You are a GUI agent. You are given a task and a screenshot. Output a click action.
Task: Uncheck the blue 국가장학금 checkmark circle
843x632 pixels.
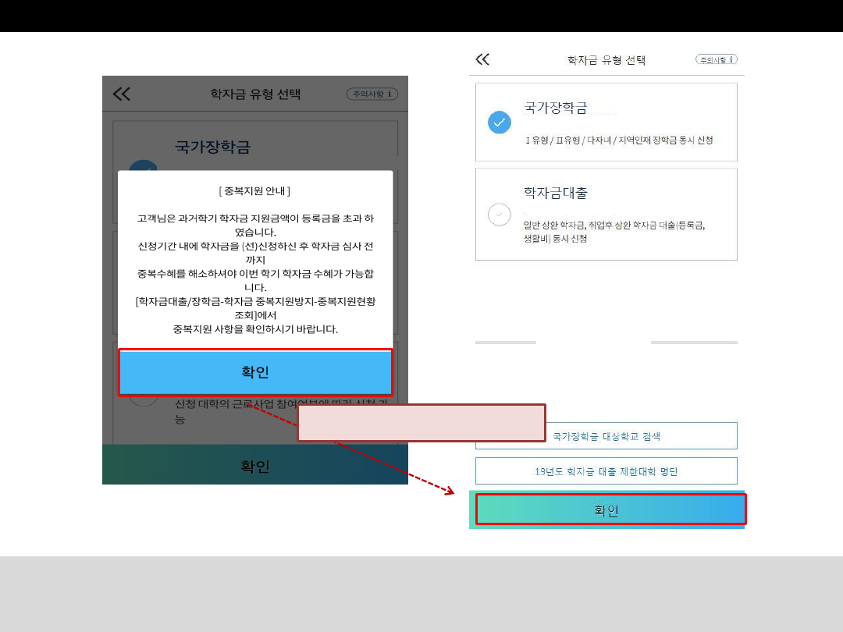[500, 122]
